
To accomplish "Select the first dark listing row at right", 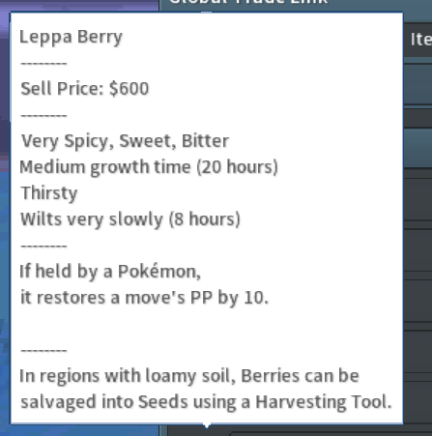I will click(x=418, y=199).
